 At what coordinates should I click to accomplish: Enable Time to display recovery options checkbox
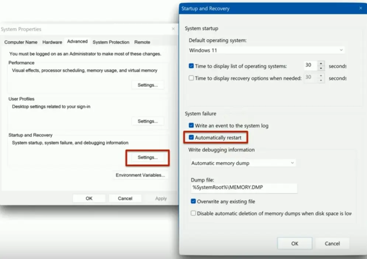(x=191, y=78)
